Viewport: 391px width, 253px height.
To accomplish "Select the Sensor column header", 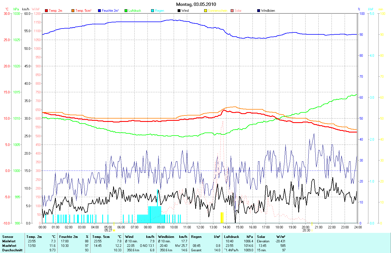I will 8,237.
